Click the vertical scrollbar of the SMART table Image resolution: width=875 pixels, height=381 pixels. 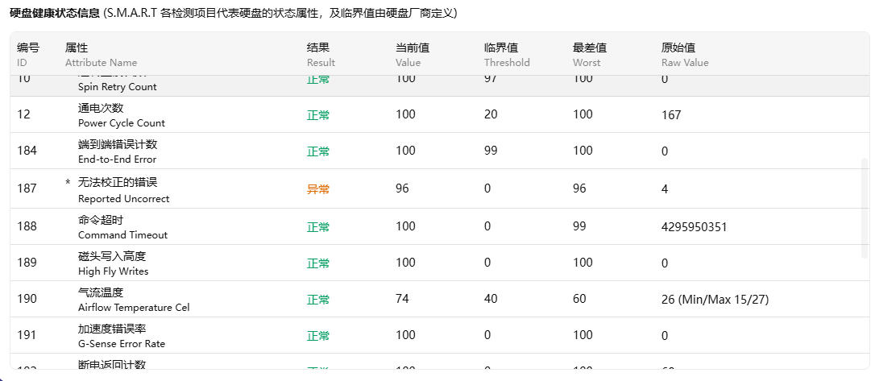coord(865,206)
